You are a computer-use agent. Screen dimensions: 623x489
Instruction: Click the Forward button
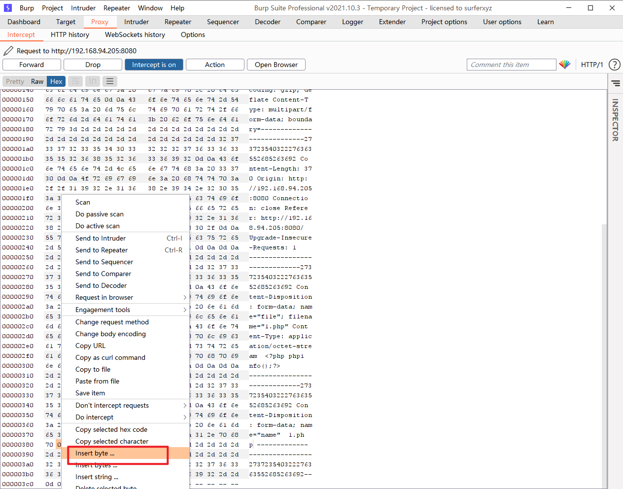coord(32,65)
